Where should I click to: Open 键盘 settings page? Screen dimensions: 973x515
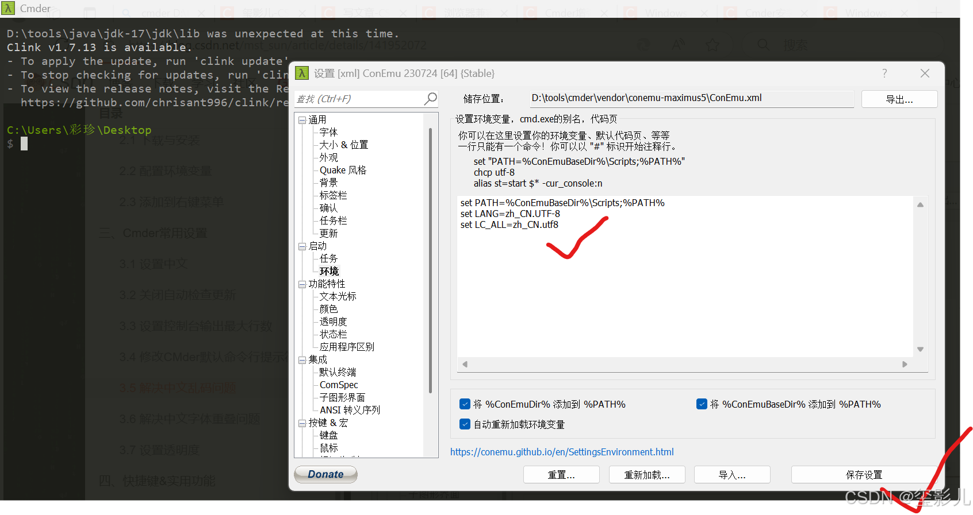pos(329,435)
